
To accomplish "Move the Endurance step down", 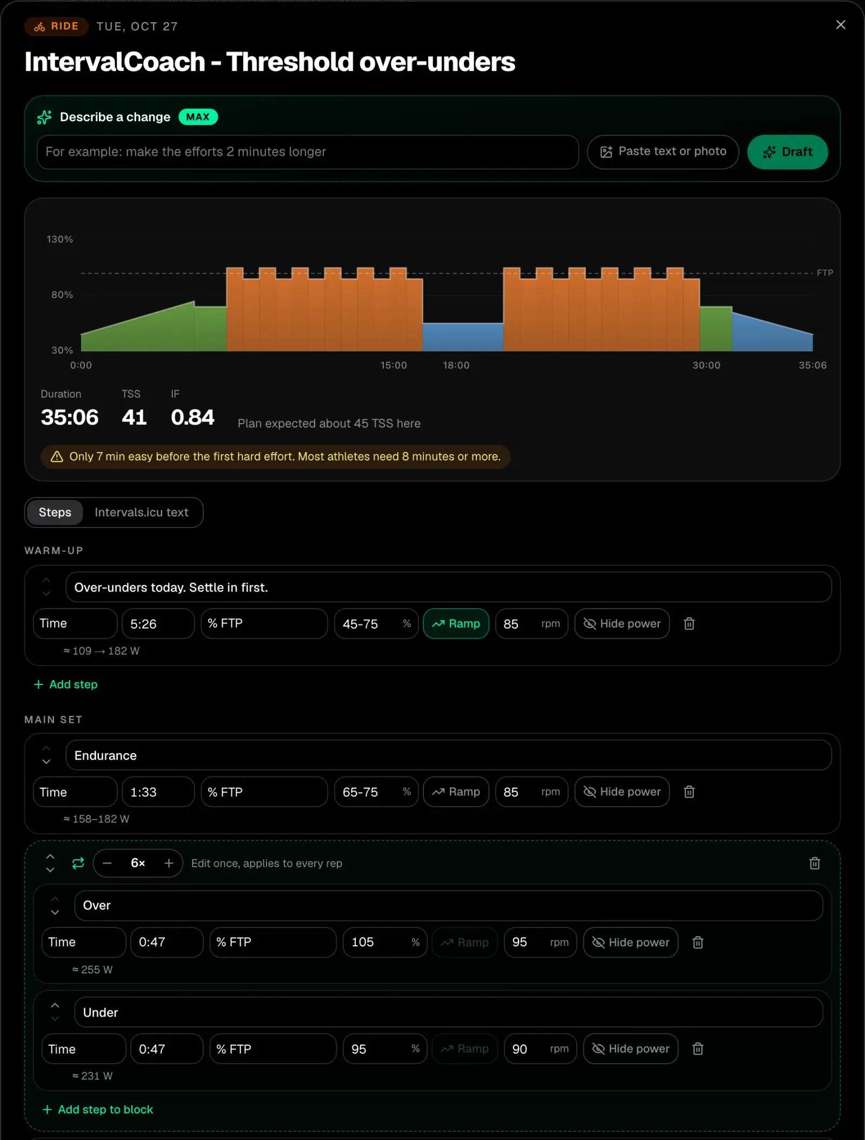I will [x=46, y=761].
